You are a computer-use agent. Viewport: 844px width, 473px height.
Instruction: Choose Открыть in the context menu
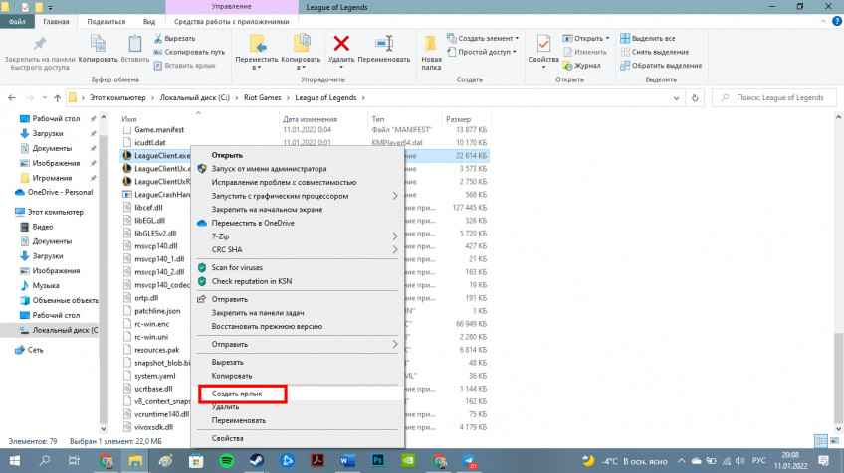[x=298, y=155]
